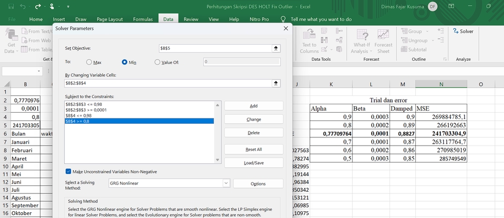Select the Value Of radio button

(157, 62)
